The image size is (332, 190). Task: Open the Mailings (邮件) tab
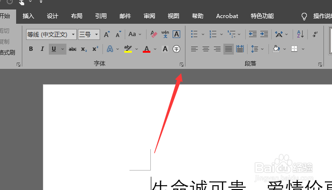point(125,16)
